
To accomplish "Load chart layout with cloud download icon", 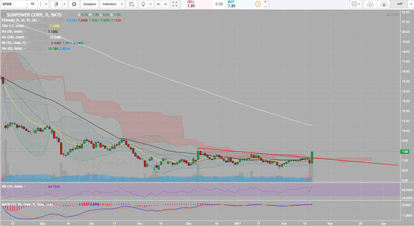I will 370,4.
